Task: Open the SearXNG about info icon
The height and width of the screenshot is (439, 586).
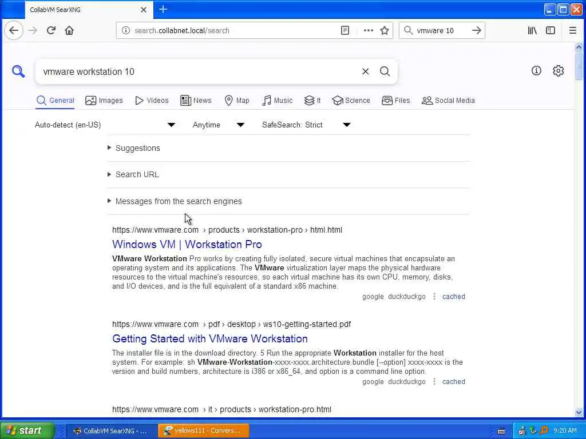Action: (536, 70)
